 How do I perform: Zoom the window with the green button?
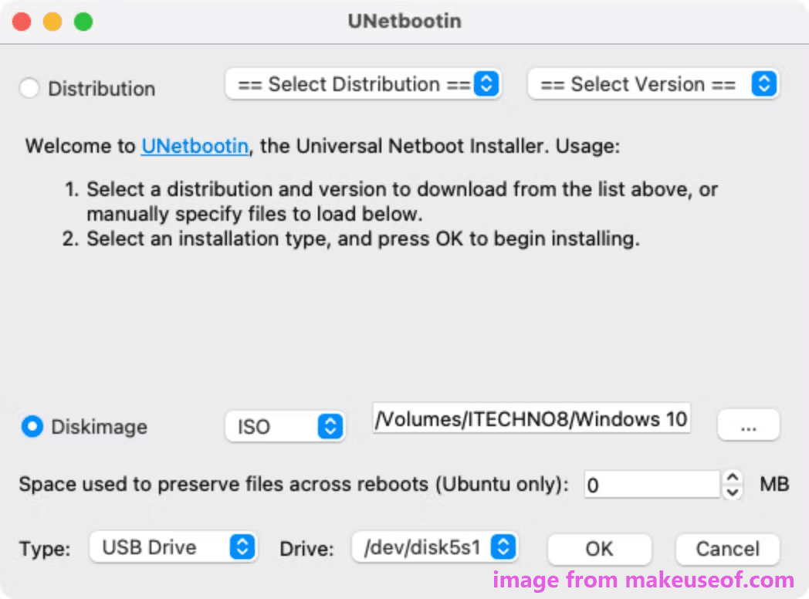pos(83,22)
